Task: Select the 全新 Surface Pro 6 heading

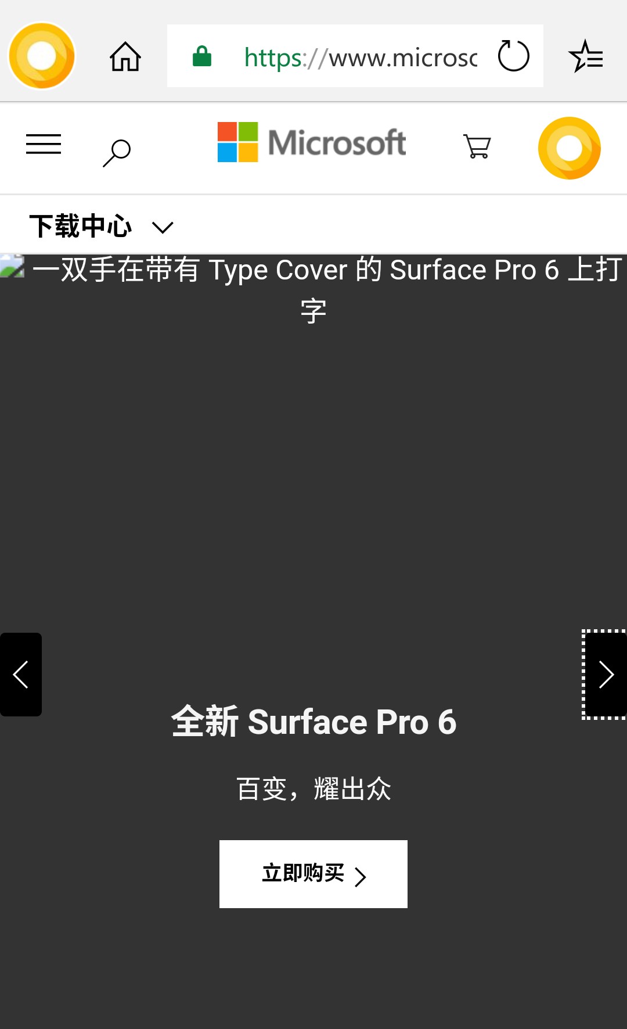Action: pyautogui.click(x=313, y=722)
